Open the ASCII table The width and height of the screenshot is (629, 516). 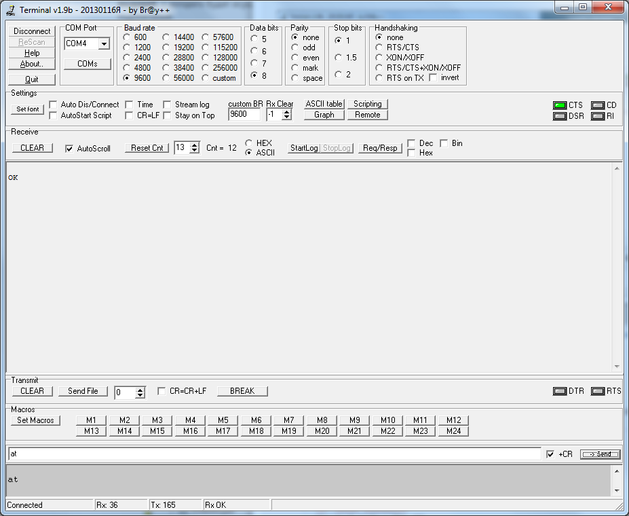point(324,104)
